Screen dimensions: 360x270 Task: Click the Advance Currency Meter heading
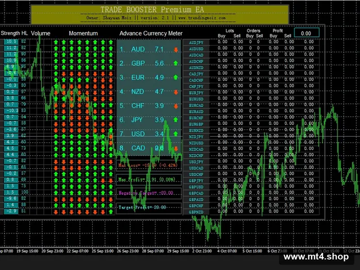[151, 33]
